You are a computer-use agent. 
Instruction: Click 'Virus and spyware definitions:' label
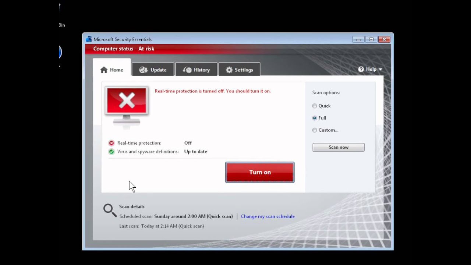coord(148,152)
